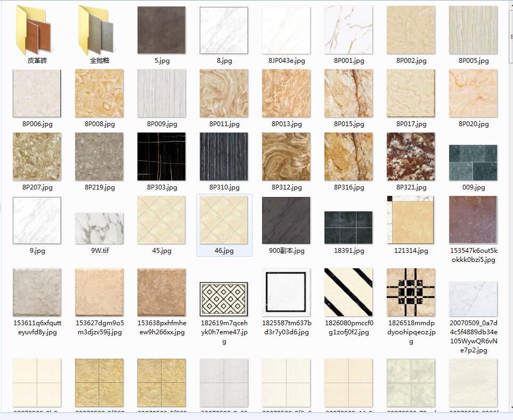The height and width of the screenshot is (420, 513).
Task: Select the 9W.tif file thumbnail
Action: (99, 228)
